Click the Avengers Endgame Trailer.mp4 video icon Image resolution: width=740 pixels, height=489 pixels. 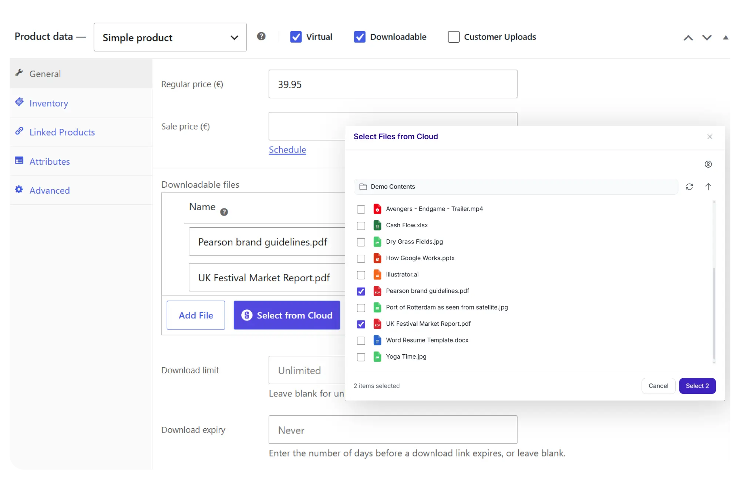(x=377, y=209)
